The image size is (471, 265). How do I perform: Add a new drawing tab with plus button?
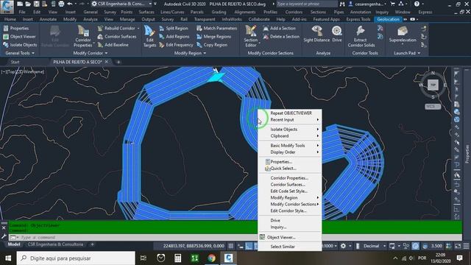(x=118, y=62)
